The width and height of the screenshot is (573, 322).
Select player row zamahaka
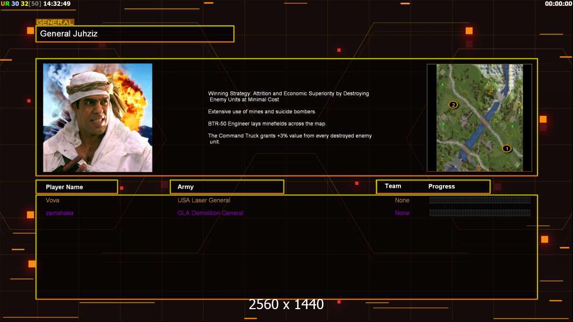(x=286, y=213)
